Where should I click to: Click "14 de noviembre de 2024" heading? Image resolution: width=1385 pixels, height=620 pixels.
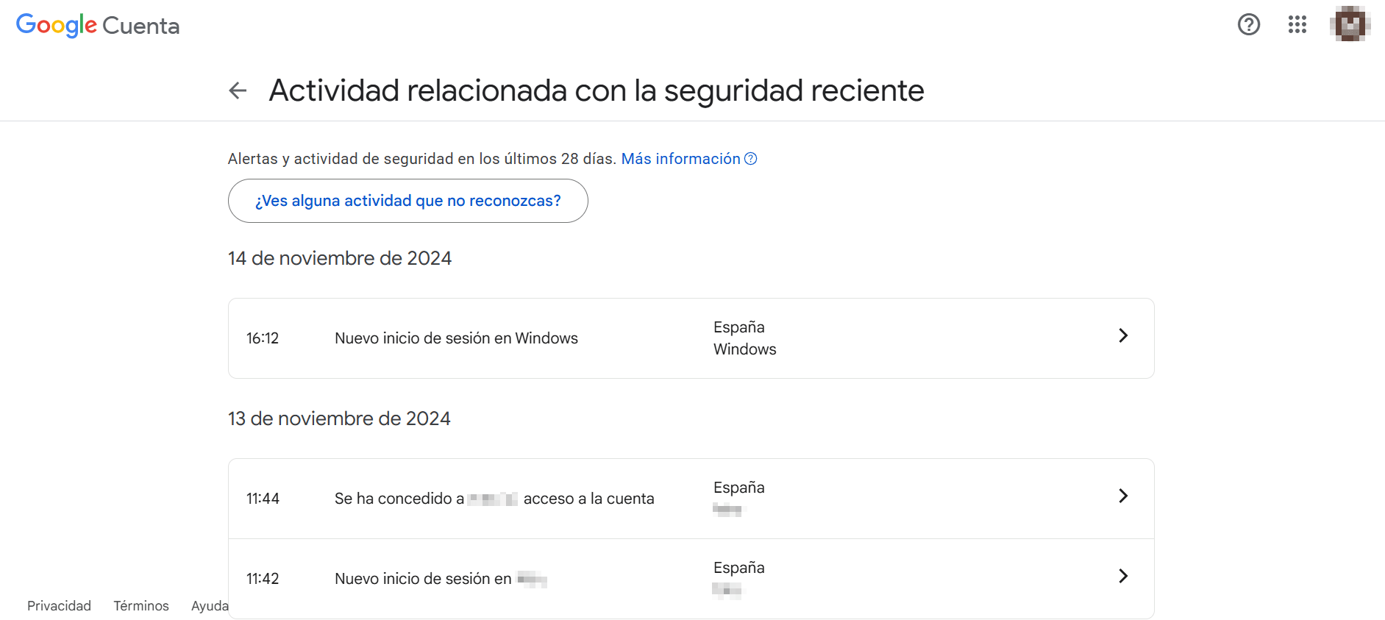[340, 258]
